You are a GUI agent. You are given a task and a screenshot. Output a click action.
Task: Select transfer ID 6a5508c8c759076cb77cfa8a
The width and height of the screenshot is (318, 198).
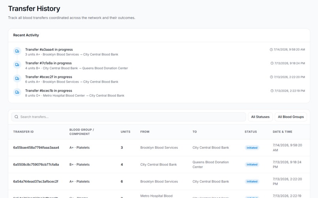point(36,165)
